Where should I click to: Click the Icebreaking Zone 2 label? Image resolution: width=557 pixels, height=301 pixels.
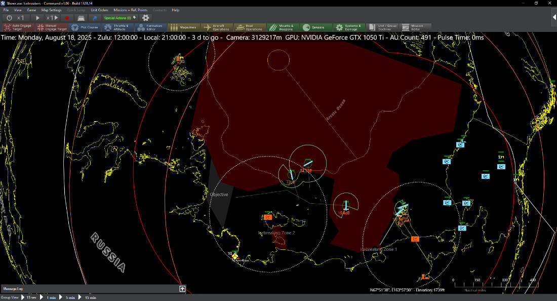point(276,233)
